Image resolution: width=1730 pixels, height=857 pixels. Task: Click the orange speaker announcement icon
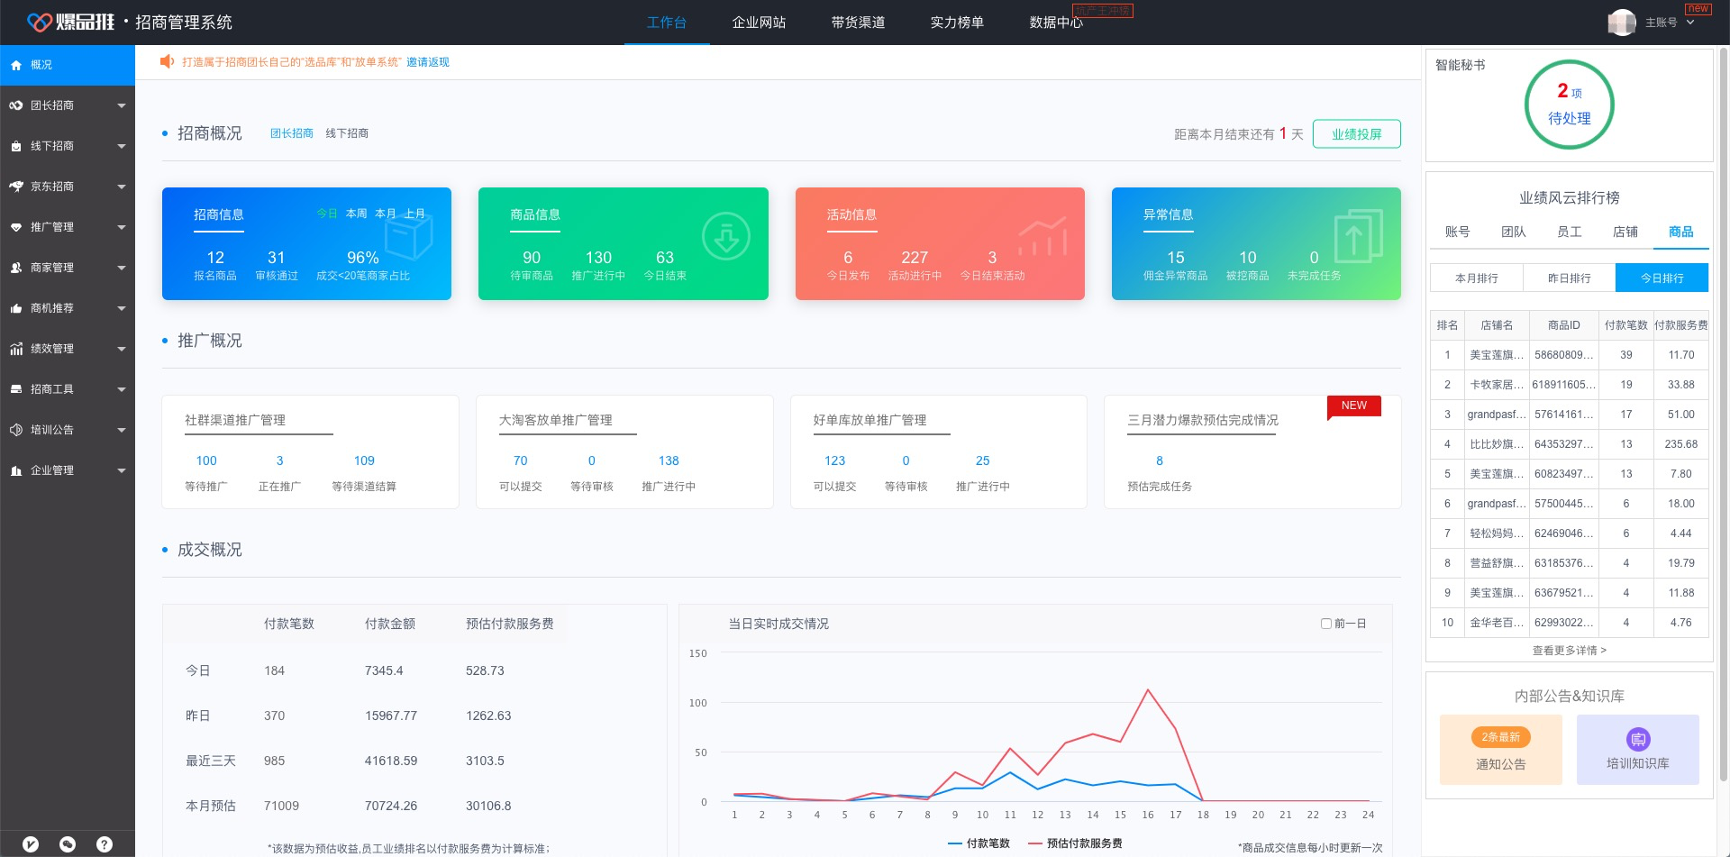(x=167, y=61)
